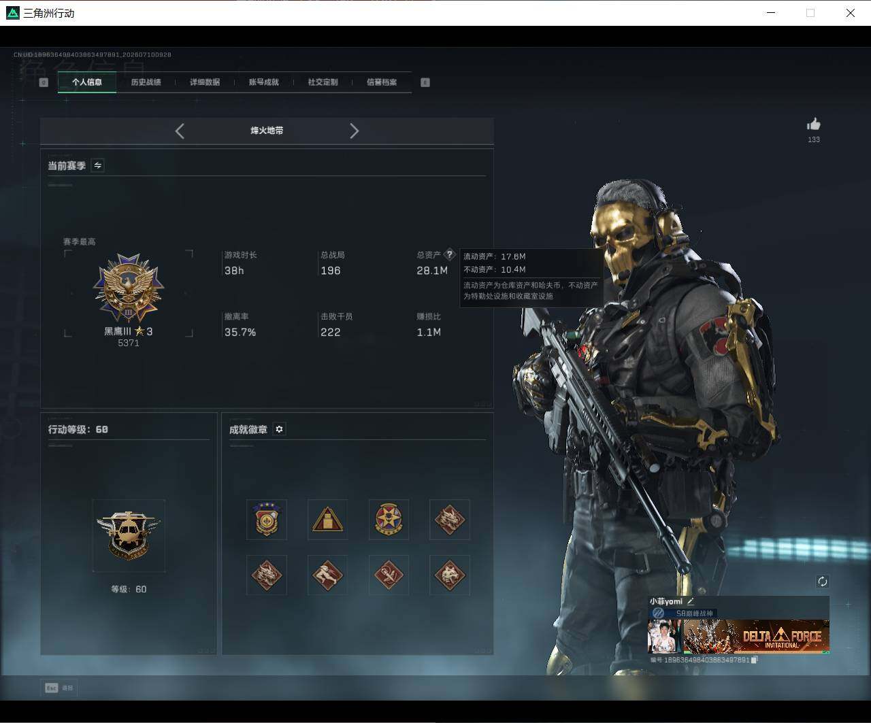Open the 账号成就 tab

pos(264,82)
